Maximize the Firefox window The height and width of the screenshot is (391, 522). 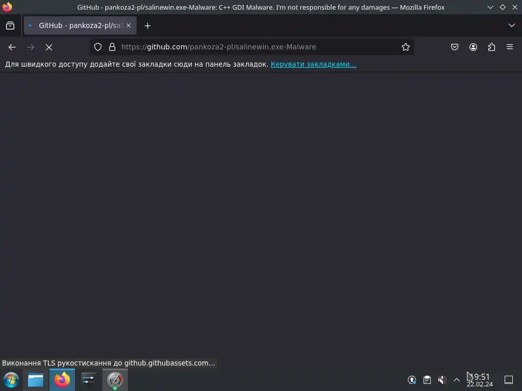[503, 7]
